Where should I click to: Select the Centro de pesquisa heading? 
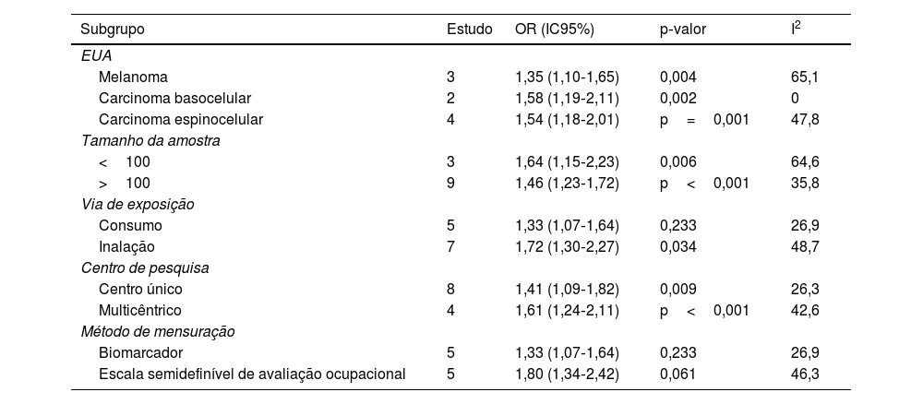[x=145, y=267]
